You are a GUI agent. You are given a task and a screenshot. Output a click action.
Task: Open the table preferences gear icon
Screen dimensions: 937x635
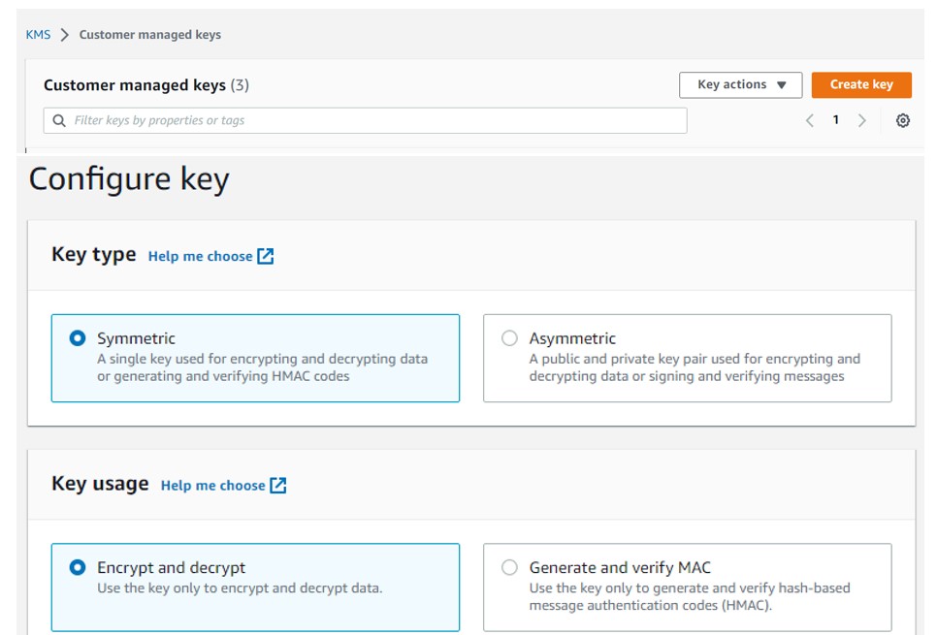coord(903,119)
